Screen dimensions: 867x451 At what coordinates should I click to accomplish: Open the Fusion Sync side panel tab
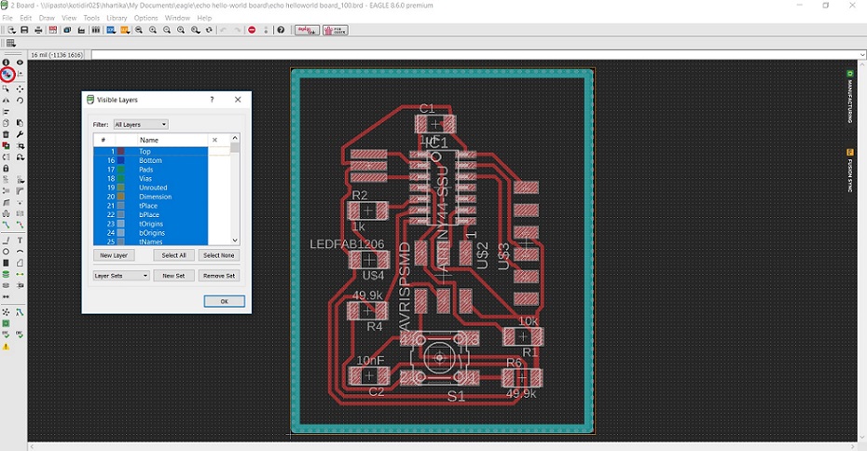coord(850,171)
